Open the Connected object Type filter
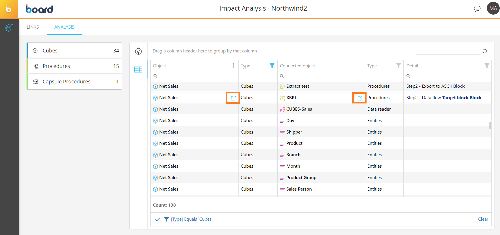This screenshot has height=235, width=500. [398, 66]
